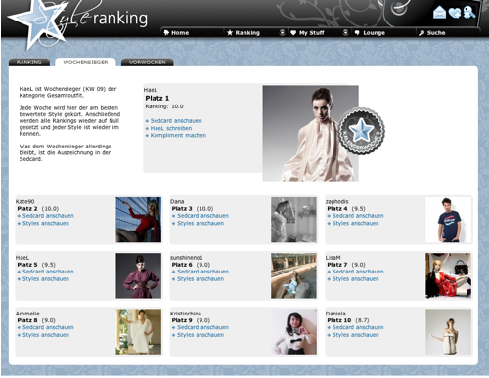
Task: Expand the My Stuff dropdown arrow
Action: click(x=346, y=32)
